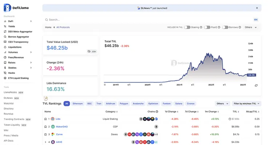
Task: Click the Chains column help icon
Action: click(157, 111)
